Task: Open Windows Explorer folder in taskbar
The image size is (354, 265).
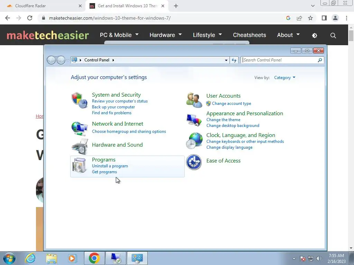Action: (52, 258)
